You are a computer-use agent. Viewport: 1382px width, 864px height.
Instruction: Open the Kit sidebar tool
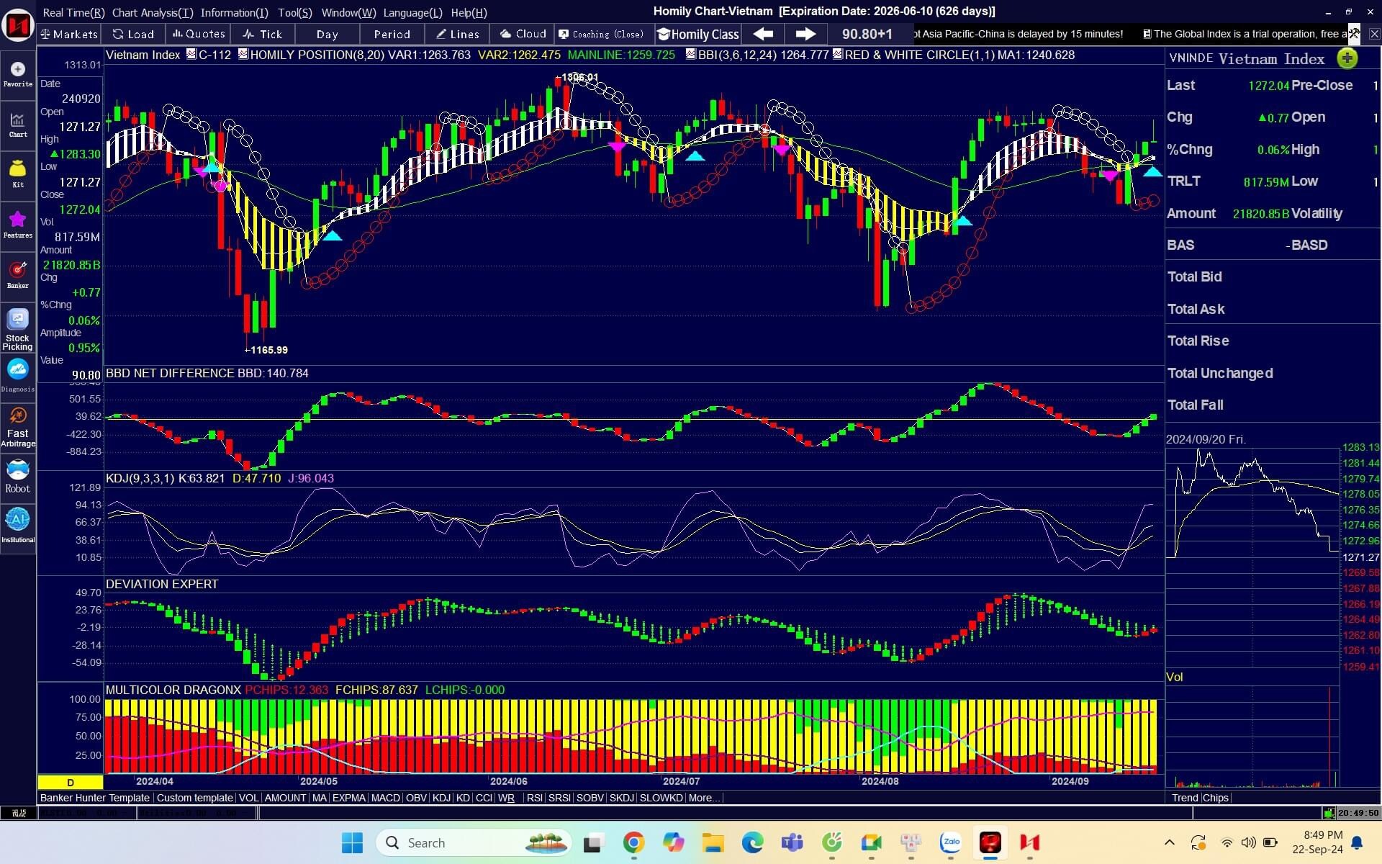point(18,174)
